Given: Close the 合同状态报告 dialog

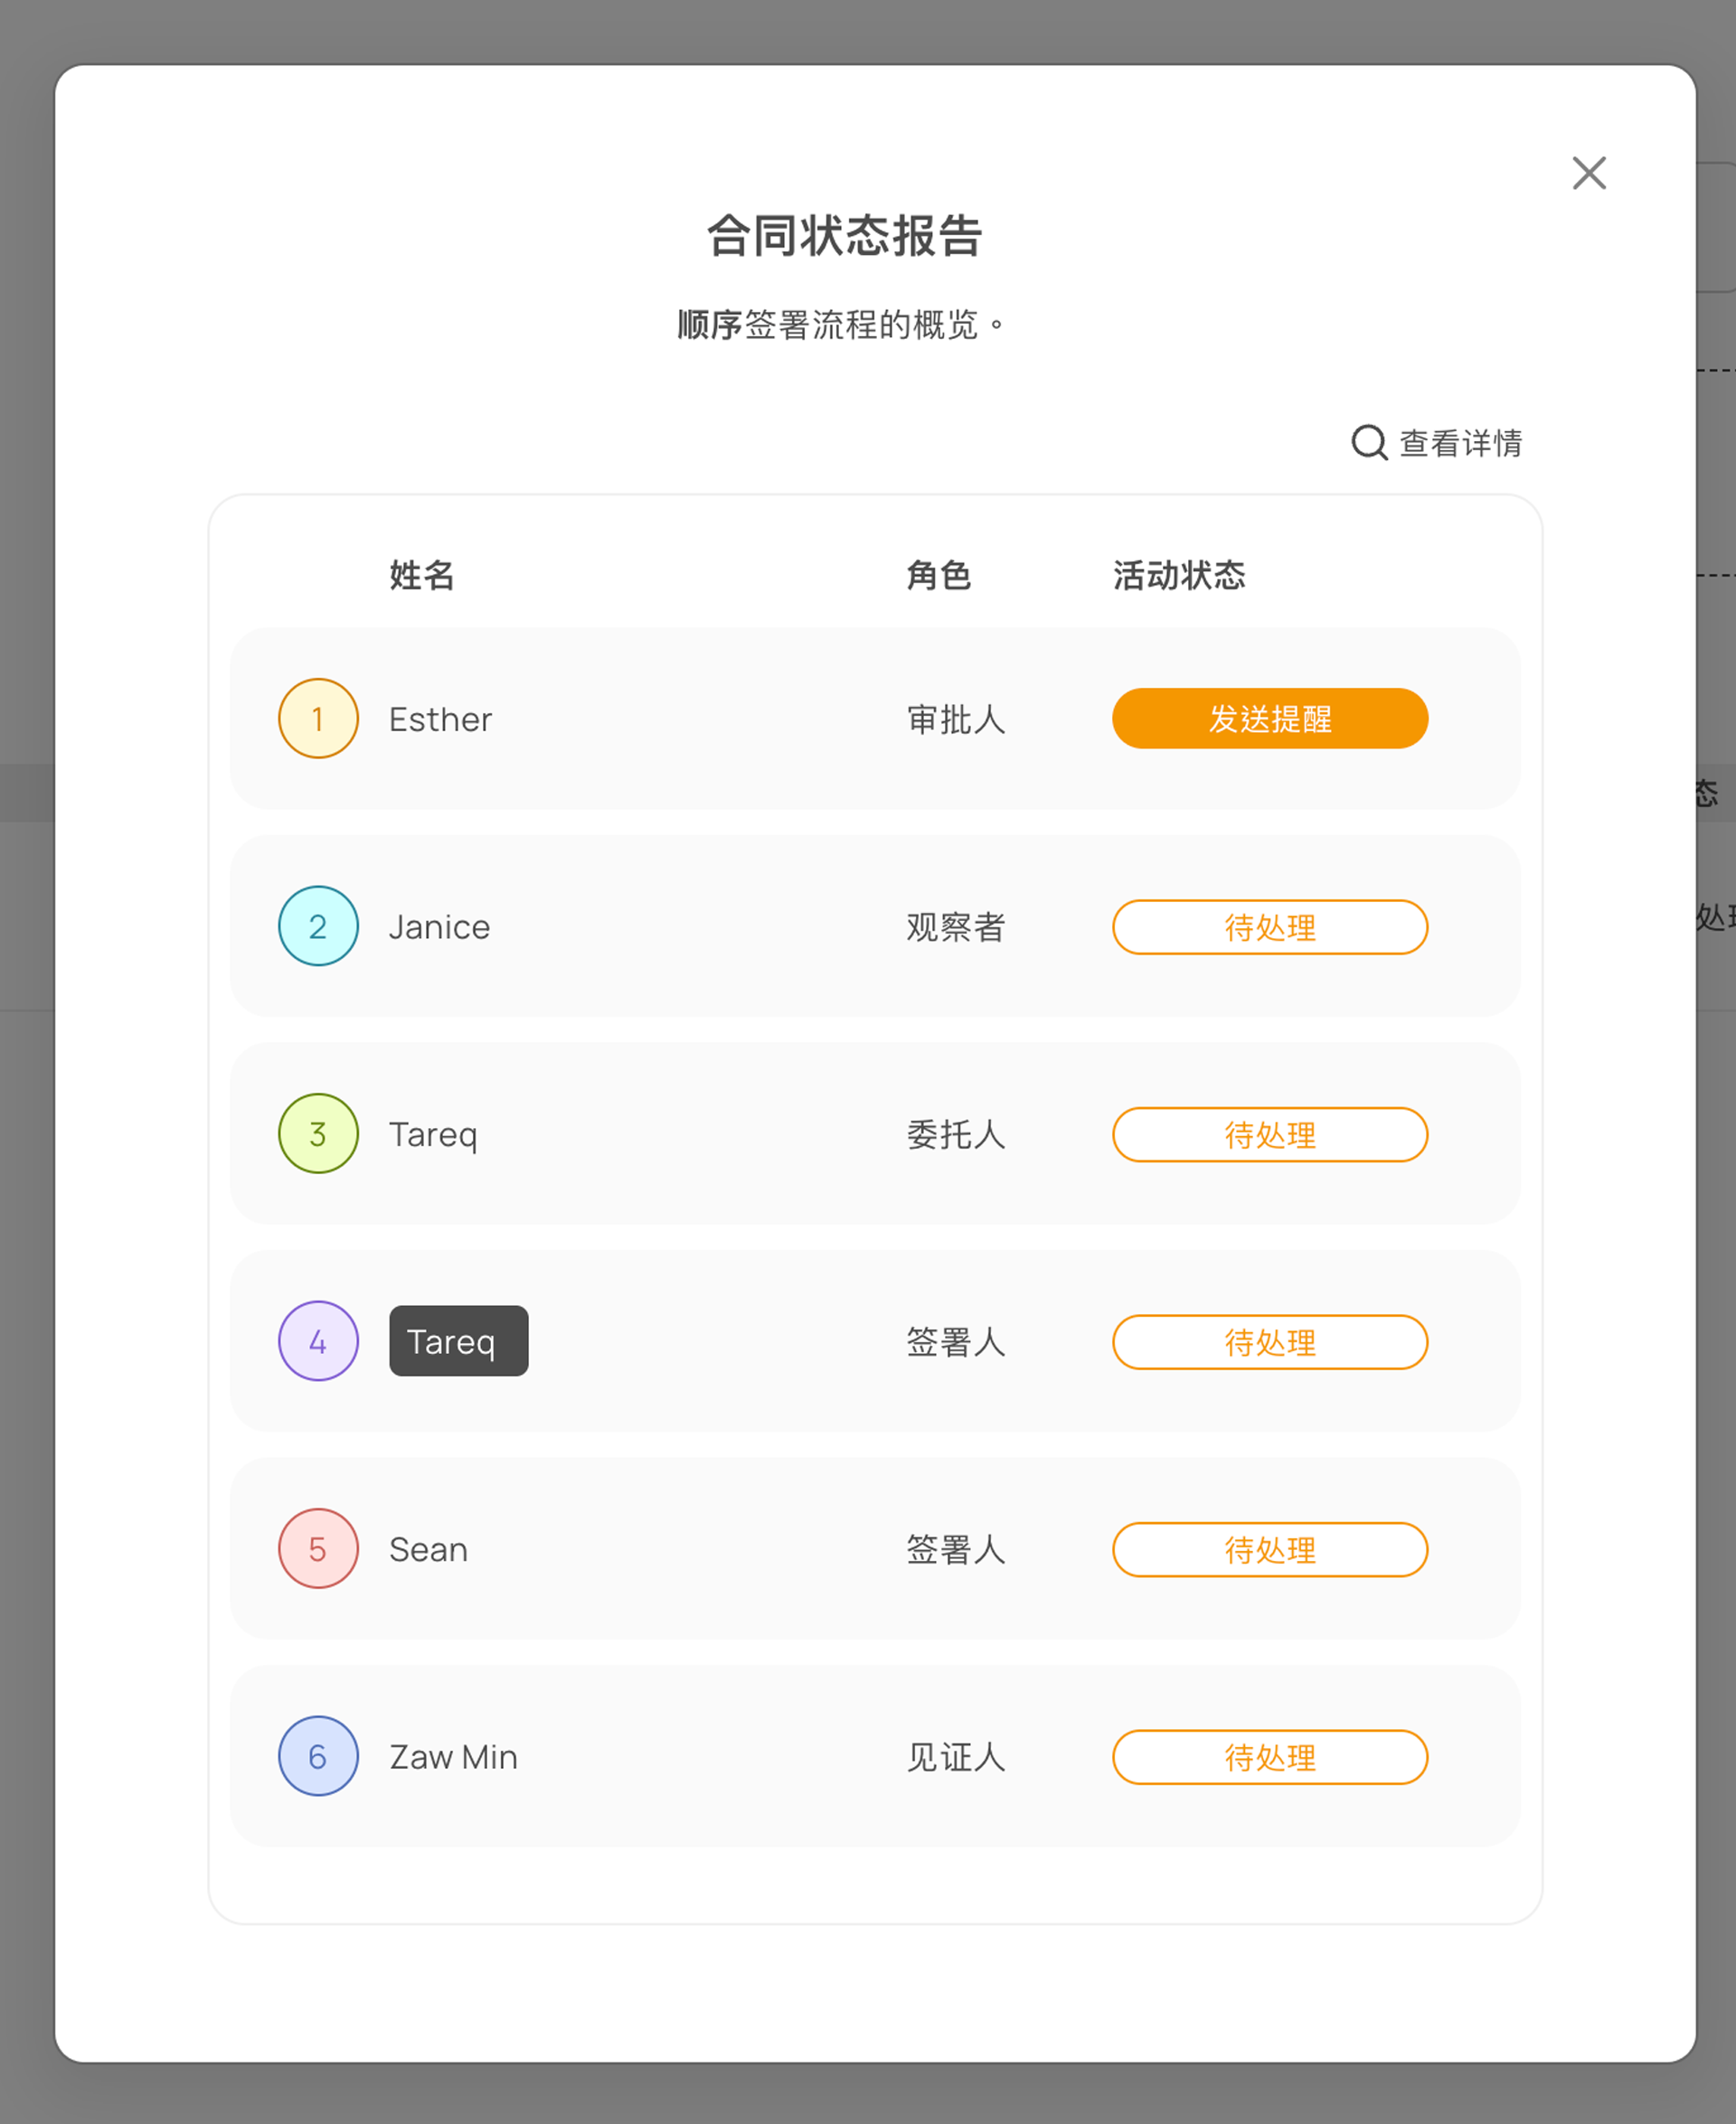Looking at the screenshot, I should coord(1588,173).
